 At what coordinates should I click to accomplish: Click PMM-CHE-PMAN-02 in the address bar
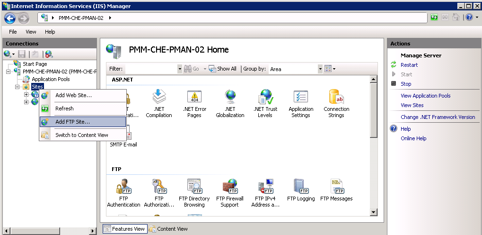[x=81, y=18]
